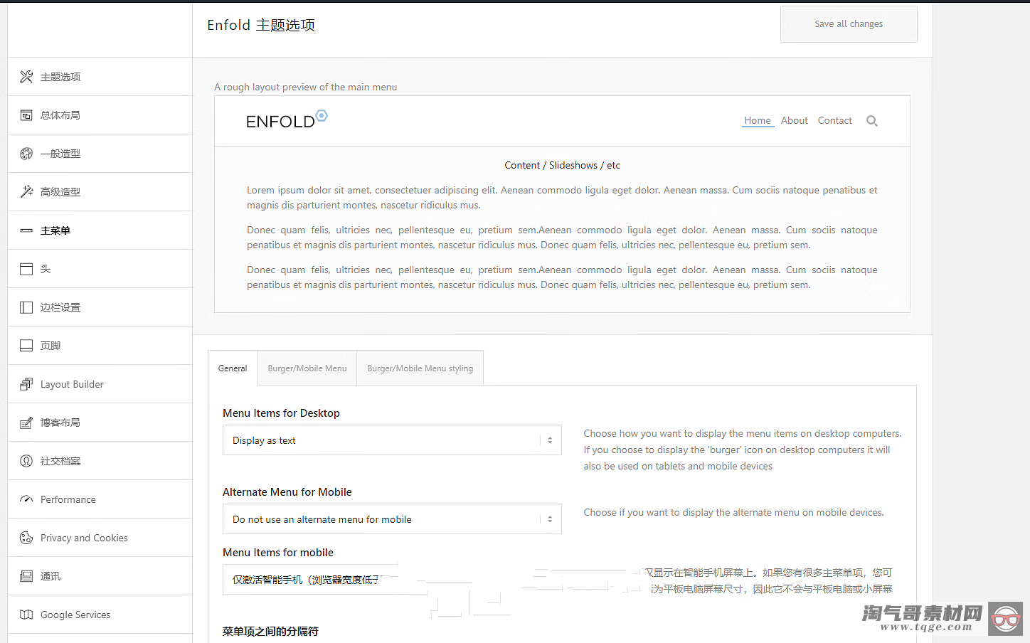Viewport: 1030px width, 643px height.
Task: Select the 主菜单 sidebar section
Action: pos(100,230)
